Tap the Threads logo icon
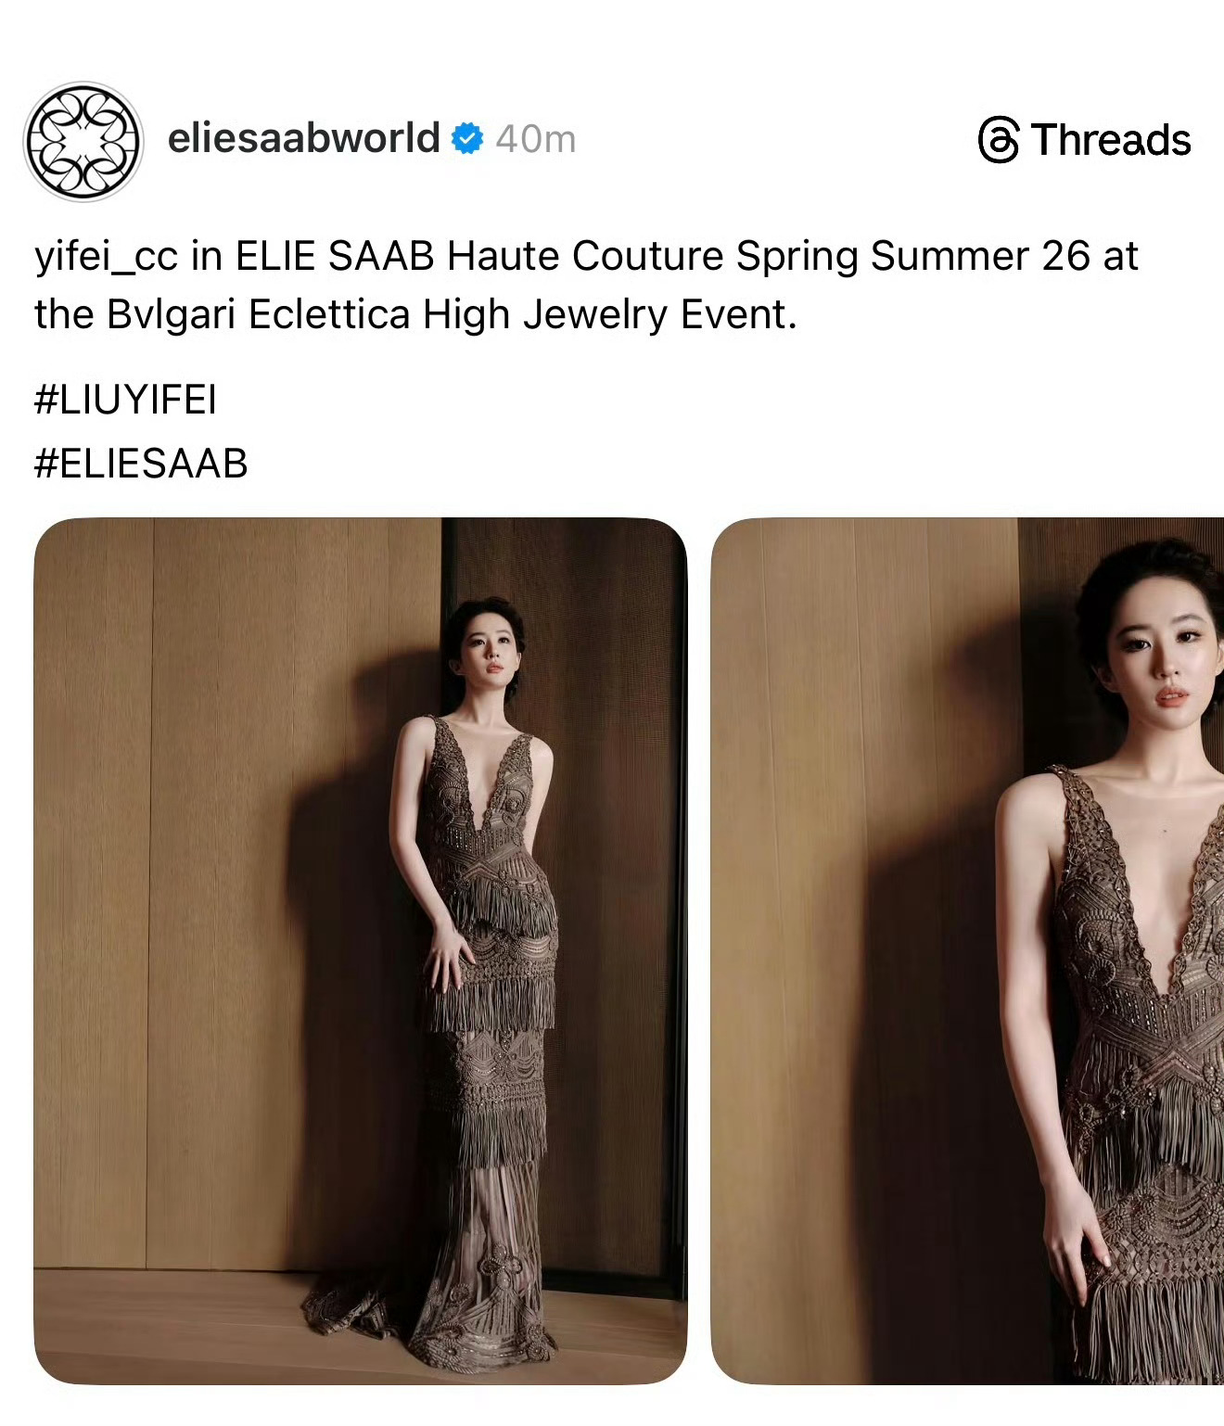 click(x=999, y=141)
